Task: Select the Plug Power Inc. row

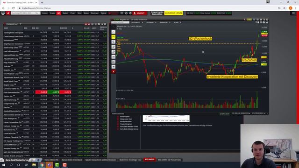Action: tap(55, 62)
